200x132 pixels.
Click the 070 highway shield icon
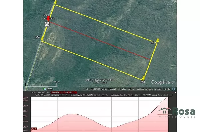click(47, 24)
